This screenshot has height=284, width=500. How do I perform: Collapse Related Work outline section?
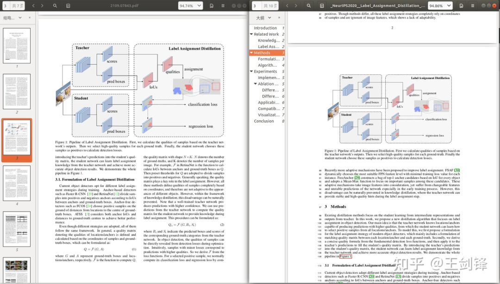pos(251,34)
